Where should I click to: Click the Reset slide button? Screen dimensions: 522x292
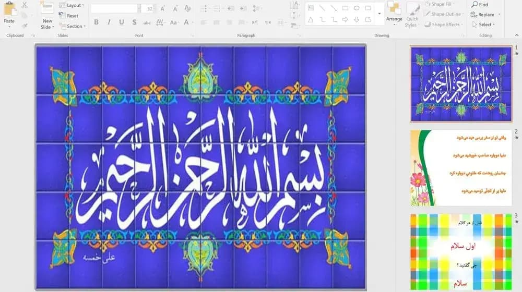68,15
